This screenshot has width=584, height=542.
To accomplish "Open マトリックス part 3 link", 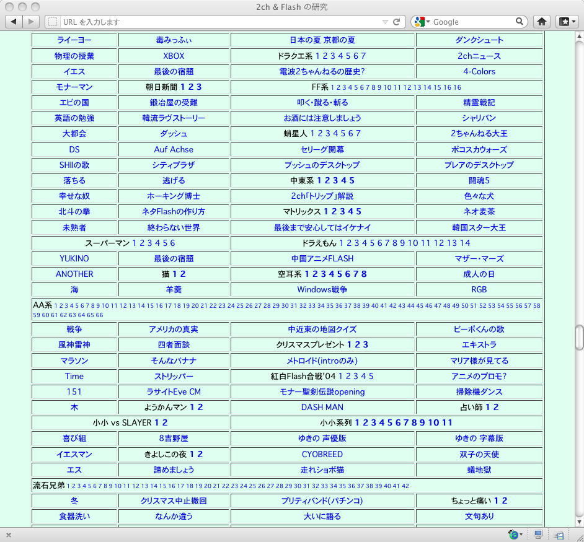I will tap(342, 211).
